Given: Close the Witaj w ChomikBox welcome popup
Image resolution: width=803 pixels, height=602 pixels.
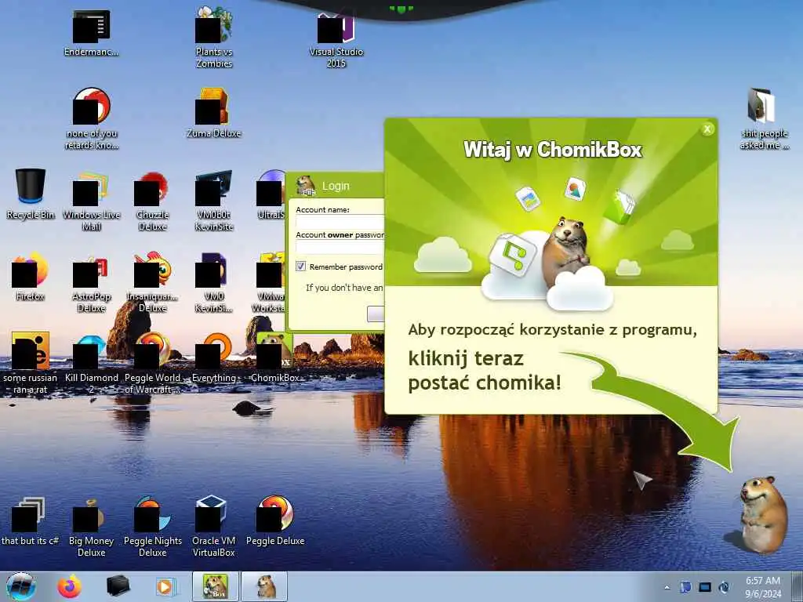Looking at the screenshot, I should click(707, 129).
